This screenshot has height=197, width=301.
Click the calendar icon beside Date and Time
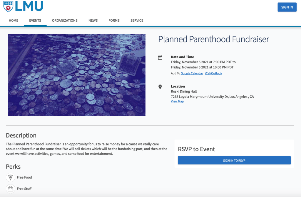click(160, 57)
